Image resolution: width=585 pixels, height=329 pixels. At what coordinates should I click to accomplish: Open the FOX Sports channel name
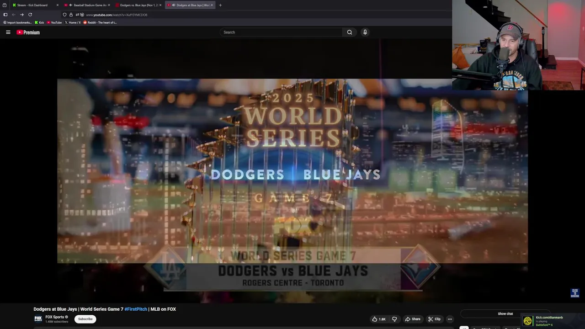tap(55, 317)
